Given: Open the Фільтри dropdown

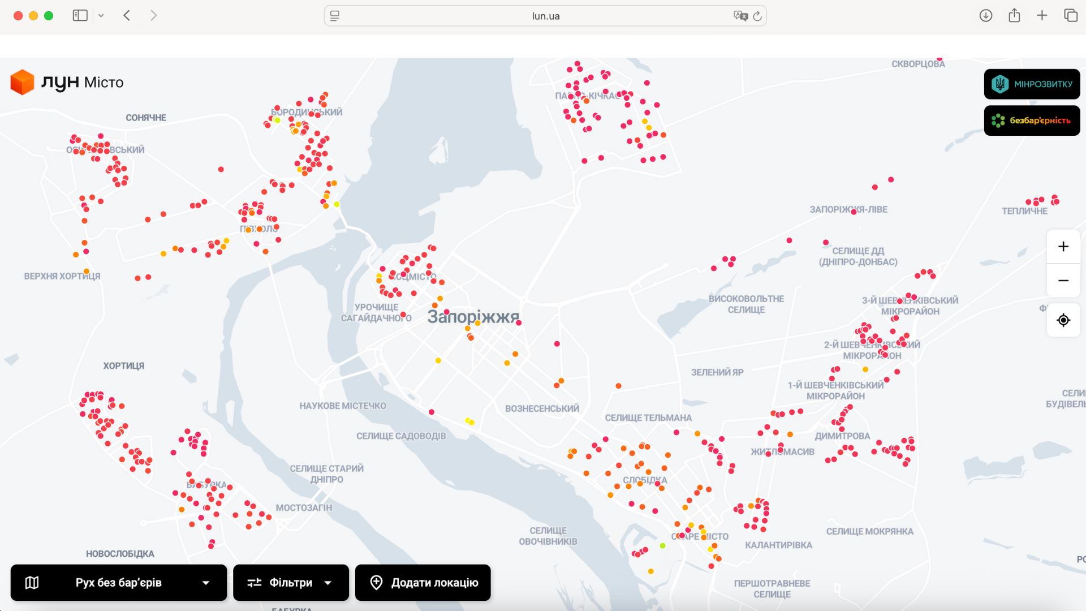Looking at the screenshot, I should [x=291, y=583].
